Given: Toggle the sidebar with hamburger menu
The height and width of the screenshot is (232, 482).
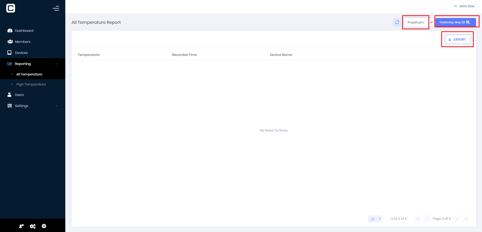Looking at the screenshot, I should [56, 8].
